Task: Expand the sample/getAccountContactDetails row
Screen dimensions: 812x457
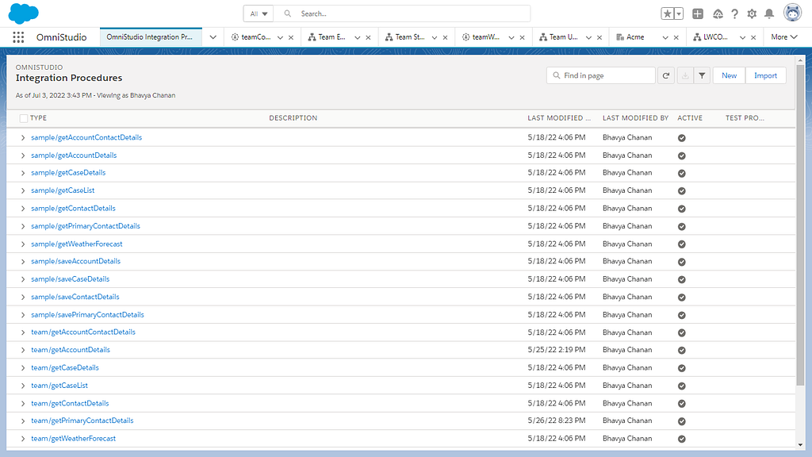Action: 23,138
